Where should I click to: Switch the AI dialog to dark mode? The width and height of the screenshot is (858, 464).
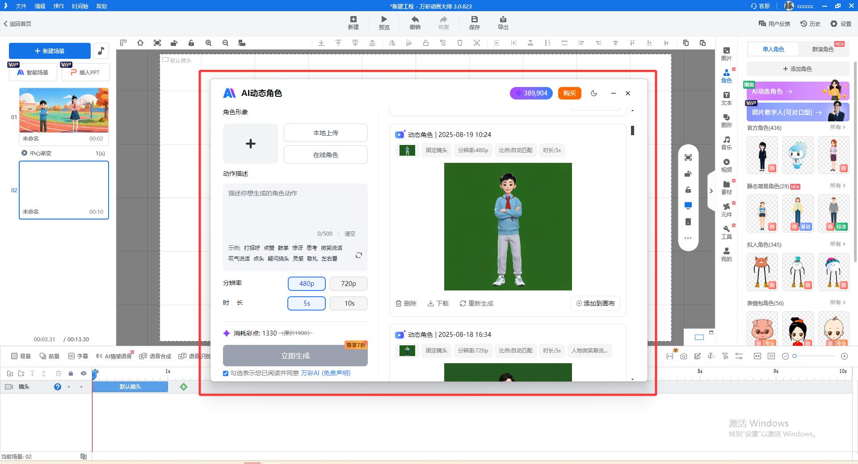point(594,93)
